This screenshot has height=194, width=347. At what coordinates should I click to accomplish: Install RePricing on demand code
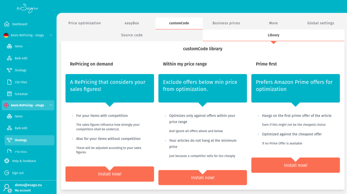[x=110, y=174]
